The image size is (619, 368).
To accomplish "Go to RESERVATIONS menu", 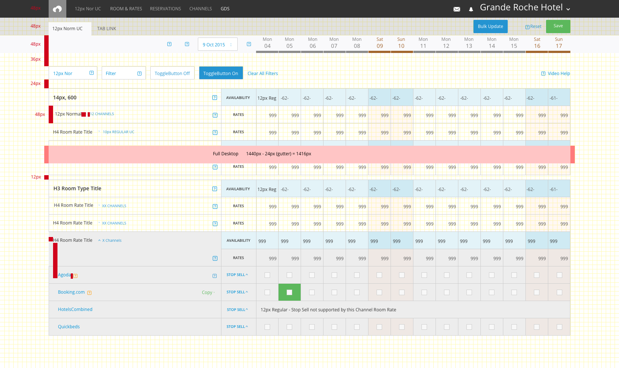I will click(165, 9).
